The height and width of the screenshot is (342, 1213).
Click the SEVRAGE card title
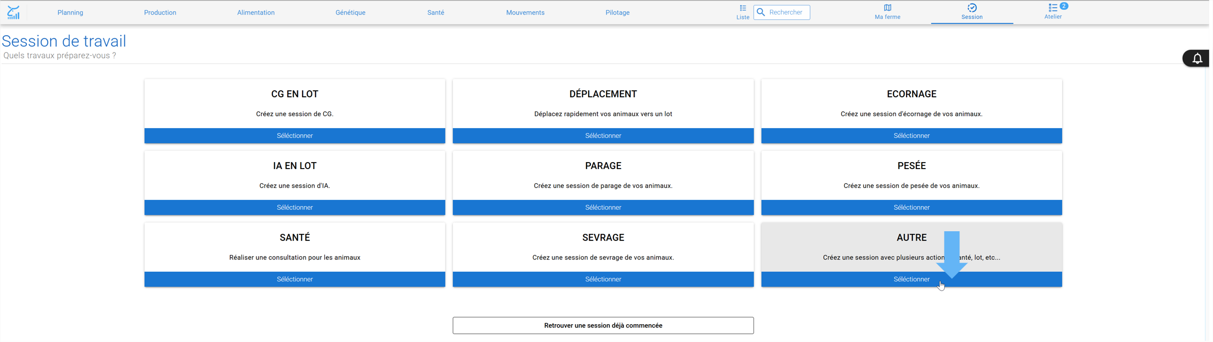(603, 238)
